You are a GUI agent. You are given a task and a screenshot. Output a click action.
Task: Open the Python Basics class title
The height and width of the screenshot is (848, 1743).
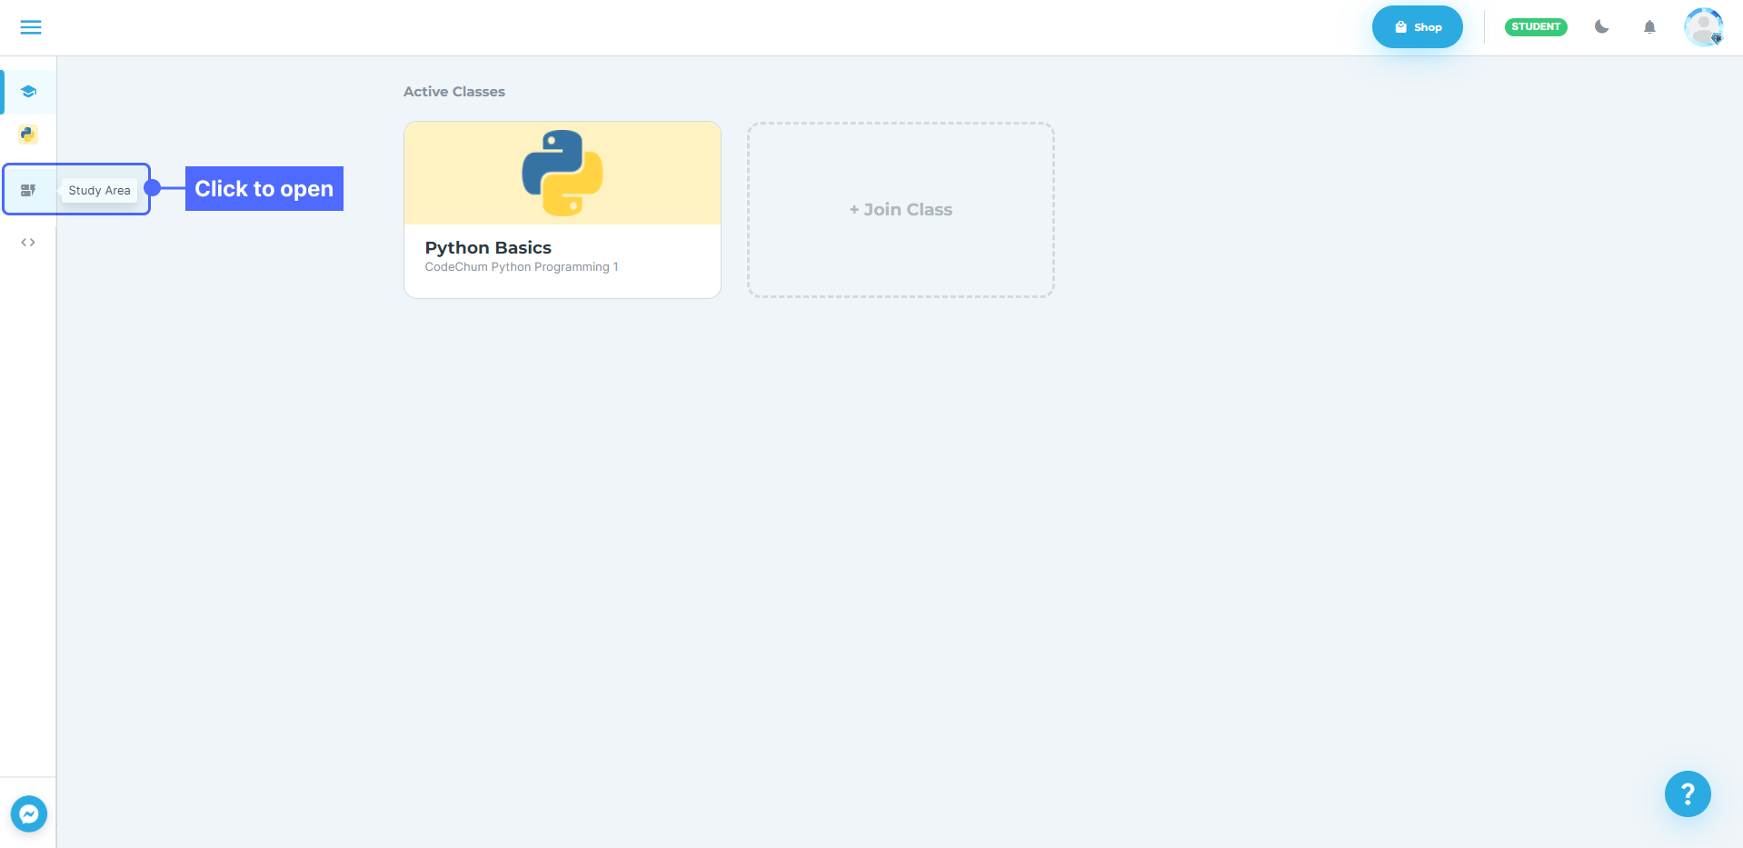(488, 247)
